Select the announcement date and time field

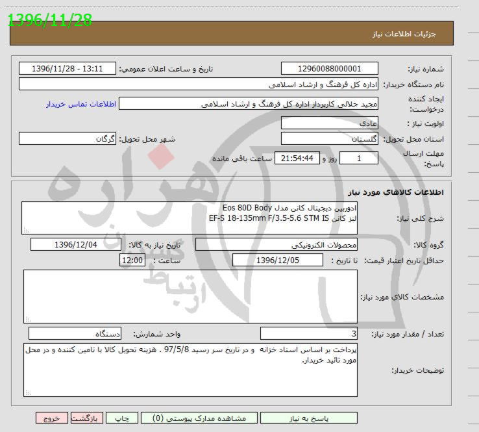click(x=68, y=69)
